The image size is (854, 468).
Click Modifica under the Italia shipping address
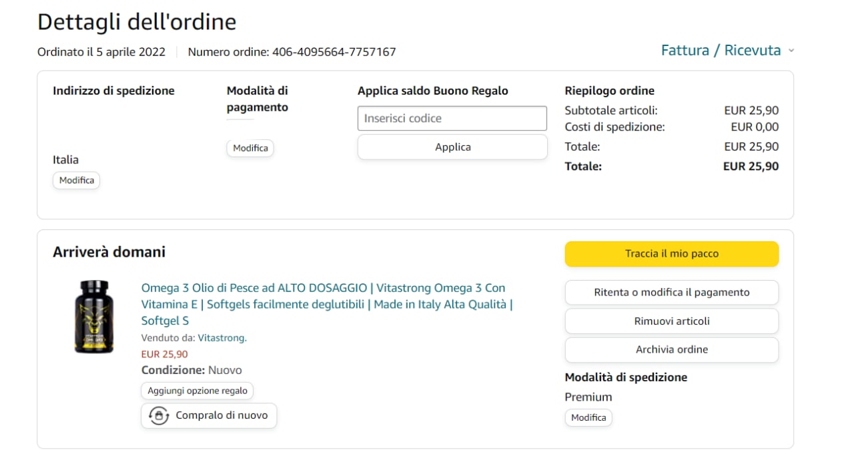[x=76, y=180]
